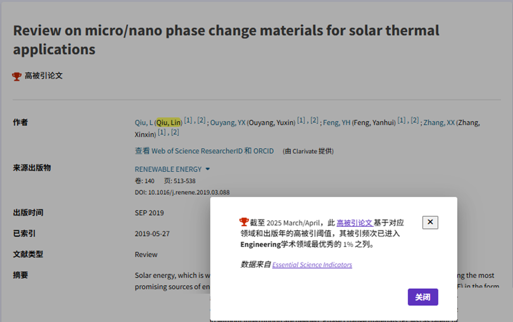Click the trophy icon inside the popup

pos(244,222)
